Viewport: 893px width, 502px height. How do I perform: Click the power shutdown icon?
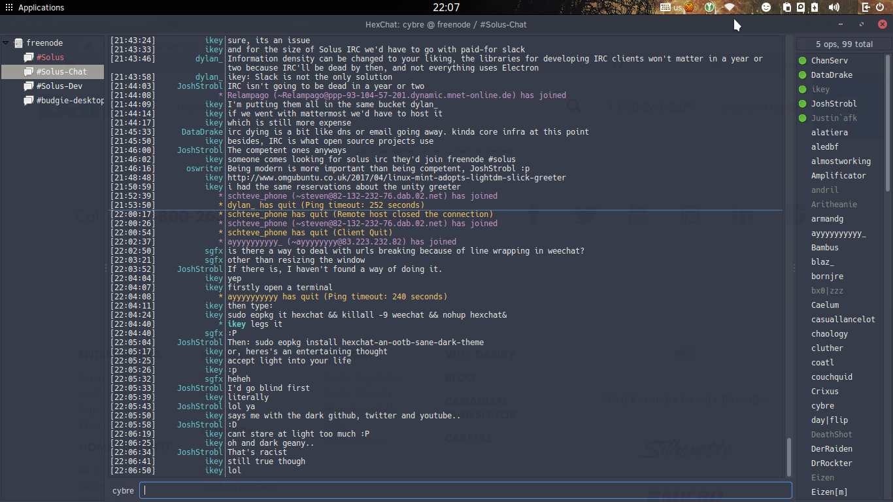(x=880, y=7)
